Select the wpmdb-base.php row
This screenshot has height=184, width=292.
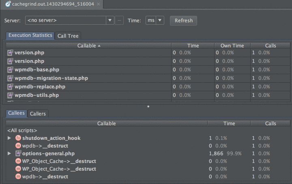tap(148, 70)
